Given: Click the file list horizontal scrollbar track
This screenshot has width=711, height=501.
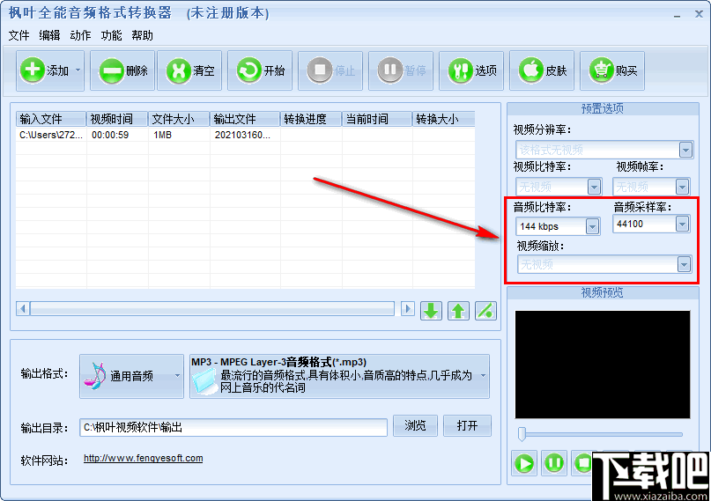Looking at the screenshot, I should coord(212,309).
